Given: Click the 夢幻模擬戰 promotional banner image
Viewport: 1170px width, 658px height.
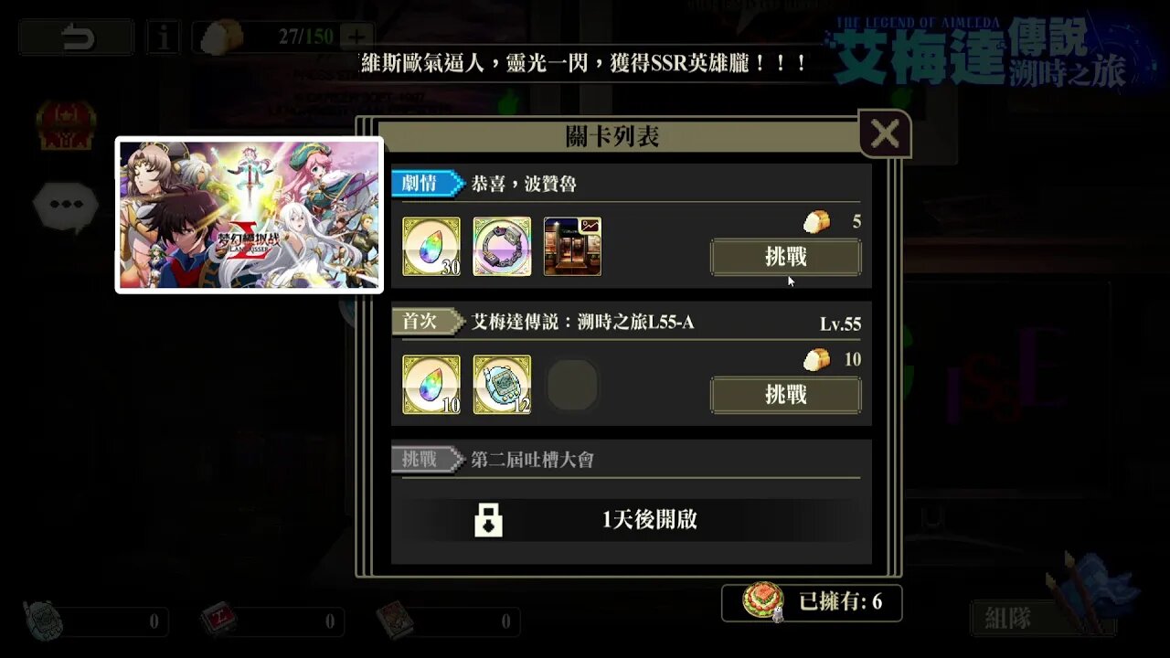Looking at the screenshot, I should [249, 215].
